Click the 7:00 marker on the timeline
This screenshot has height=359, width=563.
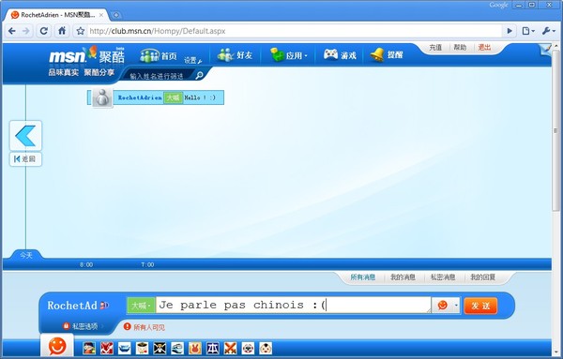tap(147, 264)
